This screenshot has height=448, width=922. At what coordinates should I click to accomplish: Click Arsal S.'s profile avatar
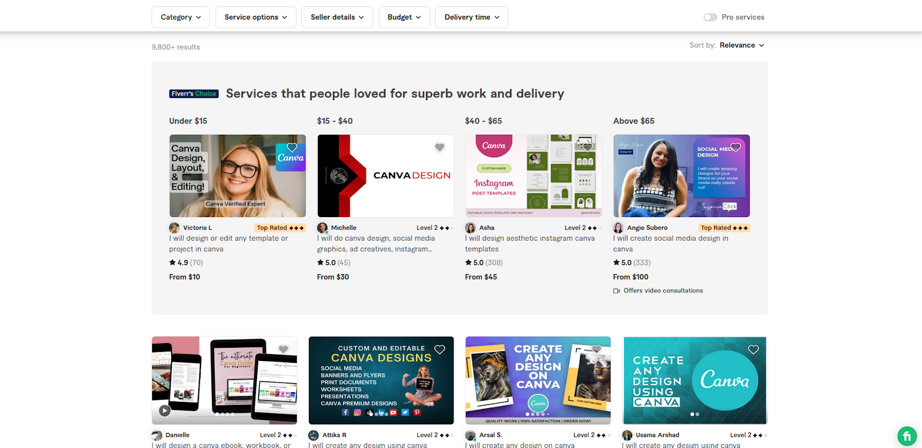coord(470,435)
